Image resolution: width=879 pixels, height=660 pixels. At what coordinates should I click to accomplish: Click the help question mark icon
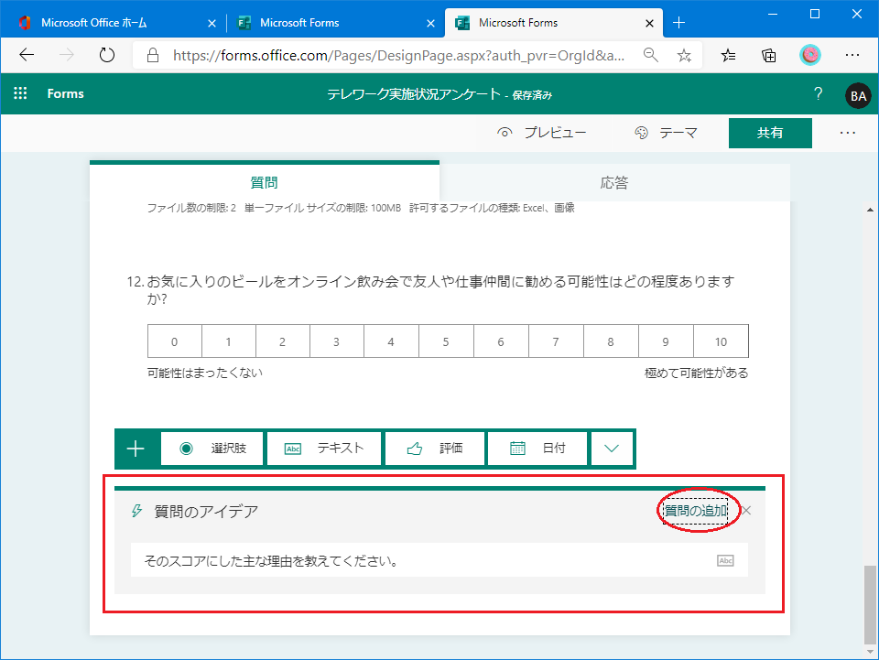(x=818, y=94)
